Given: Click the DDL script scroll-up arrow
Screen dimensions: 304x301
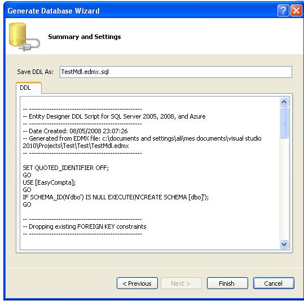Looking at the screenshot, I should click(x=284, y=102).
